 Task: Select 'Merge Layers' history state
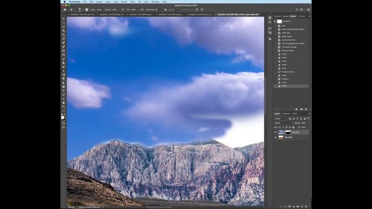[x=287, y=37]
